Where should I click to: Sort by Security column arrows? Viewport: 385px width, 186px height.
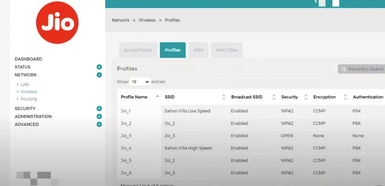(x=306, y=97)
